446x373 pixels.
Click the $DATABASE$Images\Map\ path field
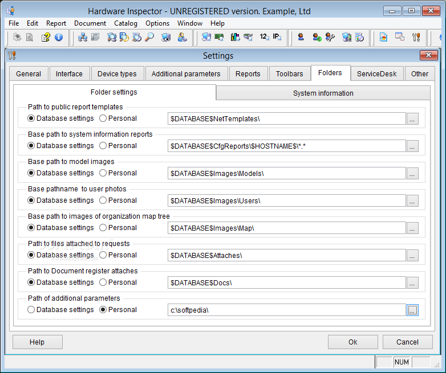286,228
